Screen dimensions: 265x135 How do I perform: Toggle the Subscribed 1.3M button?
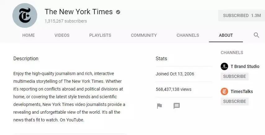point(241,15)
